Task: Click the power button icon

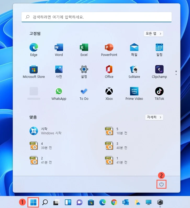Action: [161, 184]
